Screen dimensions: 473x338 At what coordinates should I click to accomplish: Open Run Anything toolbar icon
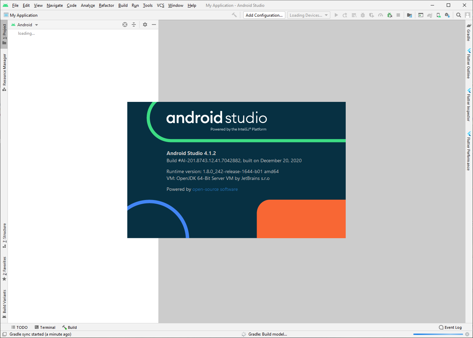pyautogui.click(x=421, y=15)
